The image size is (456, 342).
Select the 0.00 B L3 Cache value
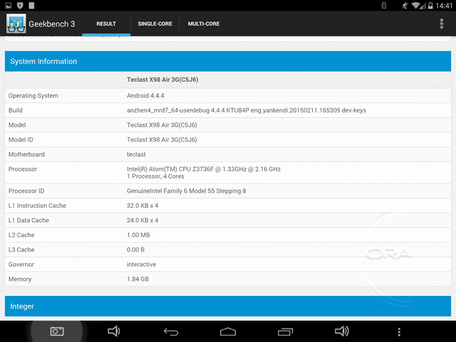click(136, 249)
